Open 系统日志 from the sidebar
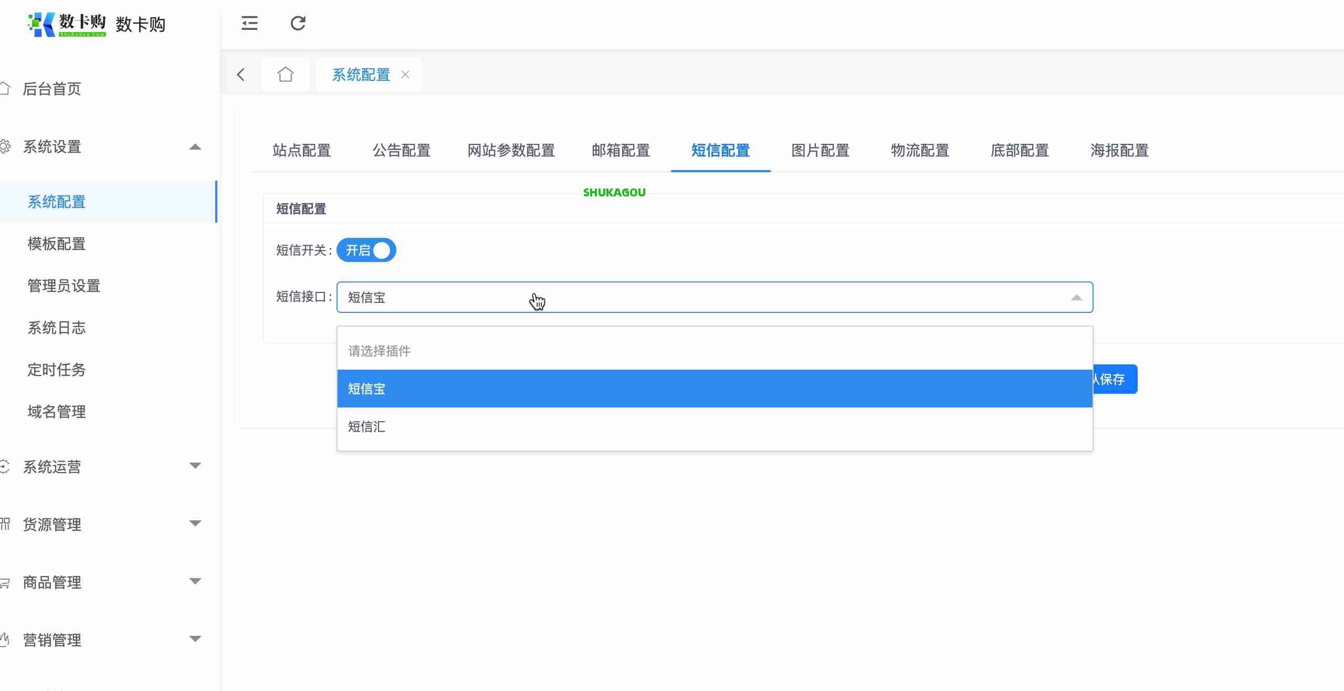The height and width of the screenshot is (691, 1344). tap(56, 328)
